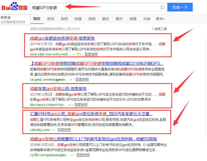Click the 百度一下 search button
Viewport: 207px width, 161px height.
[x=180, y=7]
